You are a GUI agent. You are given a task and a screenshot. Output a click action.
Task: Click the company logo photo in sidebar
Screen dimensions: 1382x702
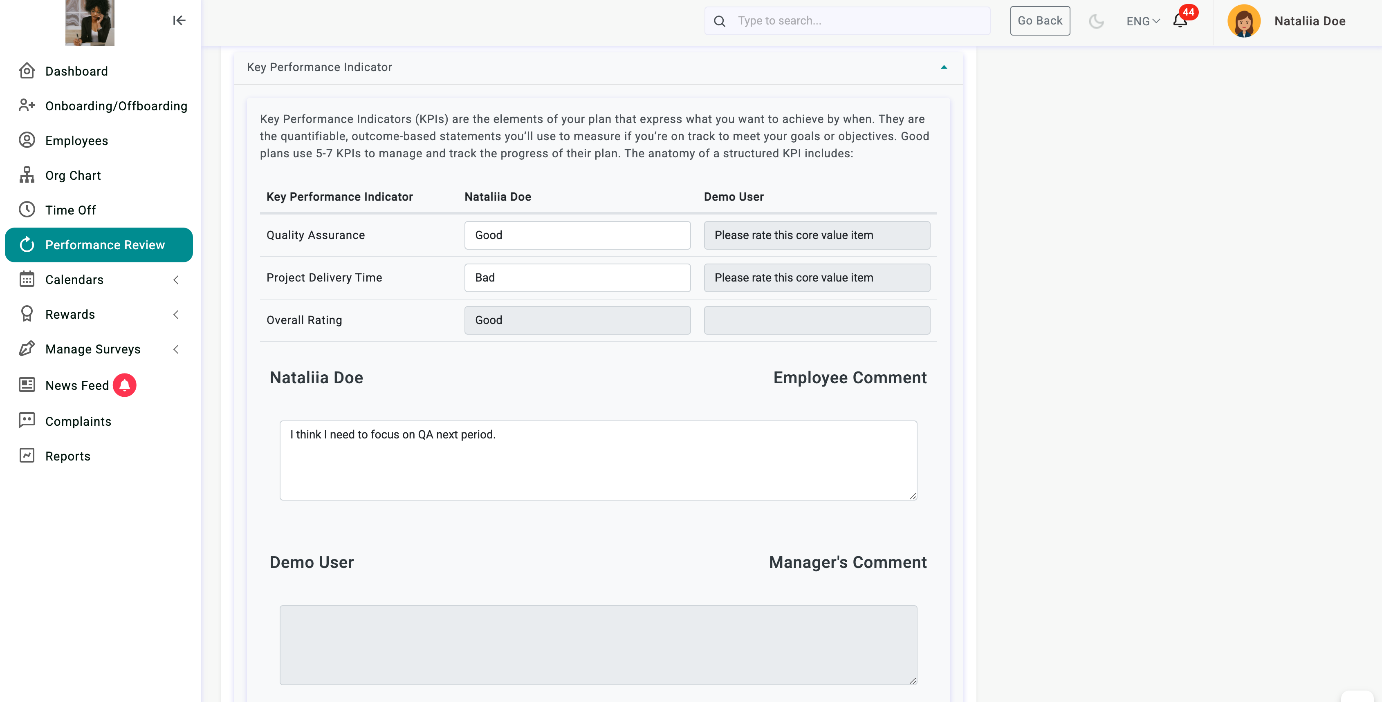pyautogui.click(x=90, y=22)
